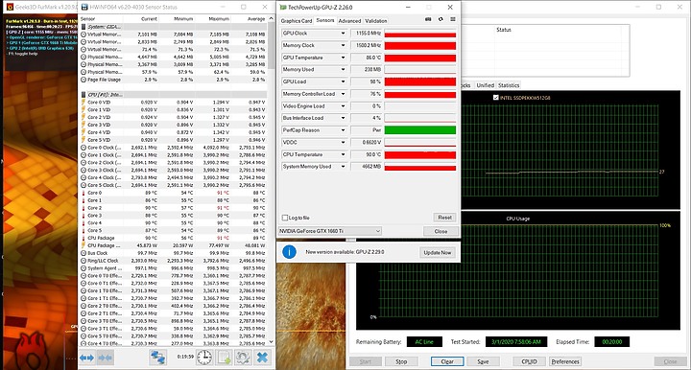Image resolution: width=691 pixels, height=370 pixels.
Task: Select the Ring/LLC Clock row
Action: click(173, 261)
